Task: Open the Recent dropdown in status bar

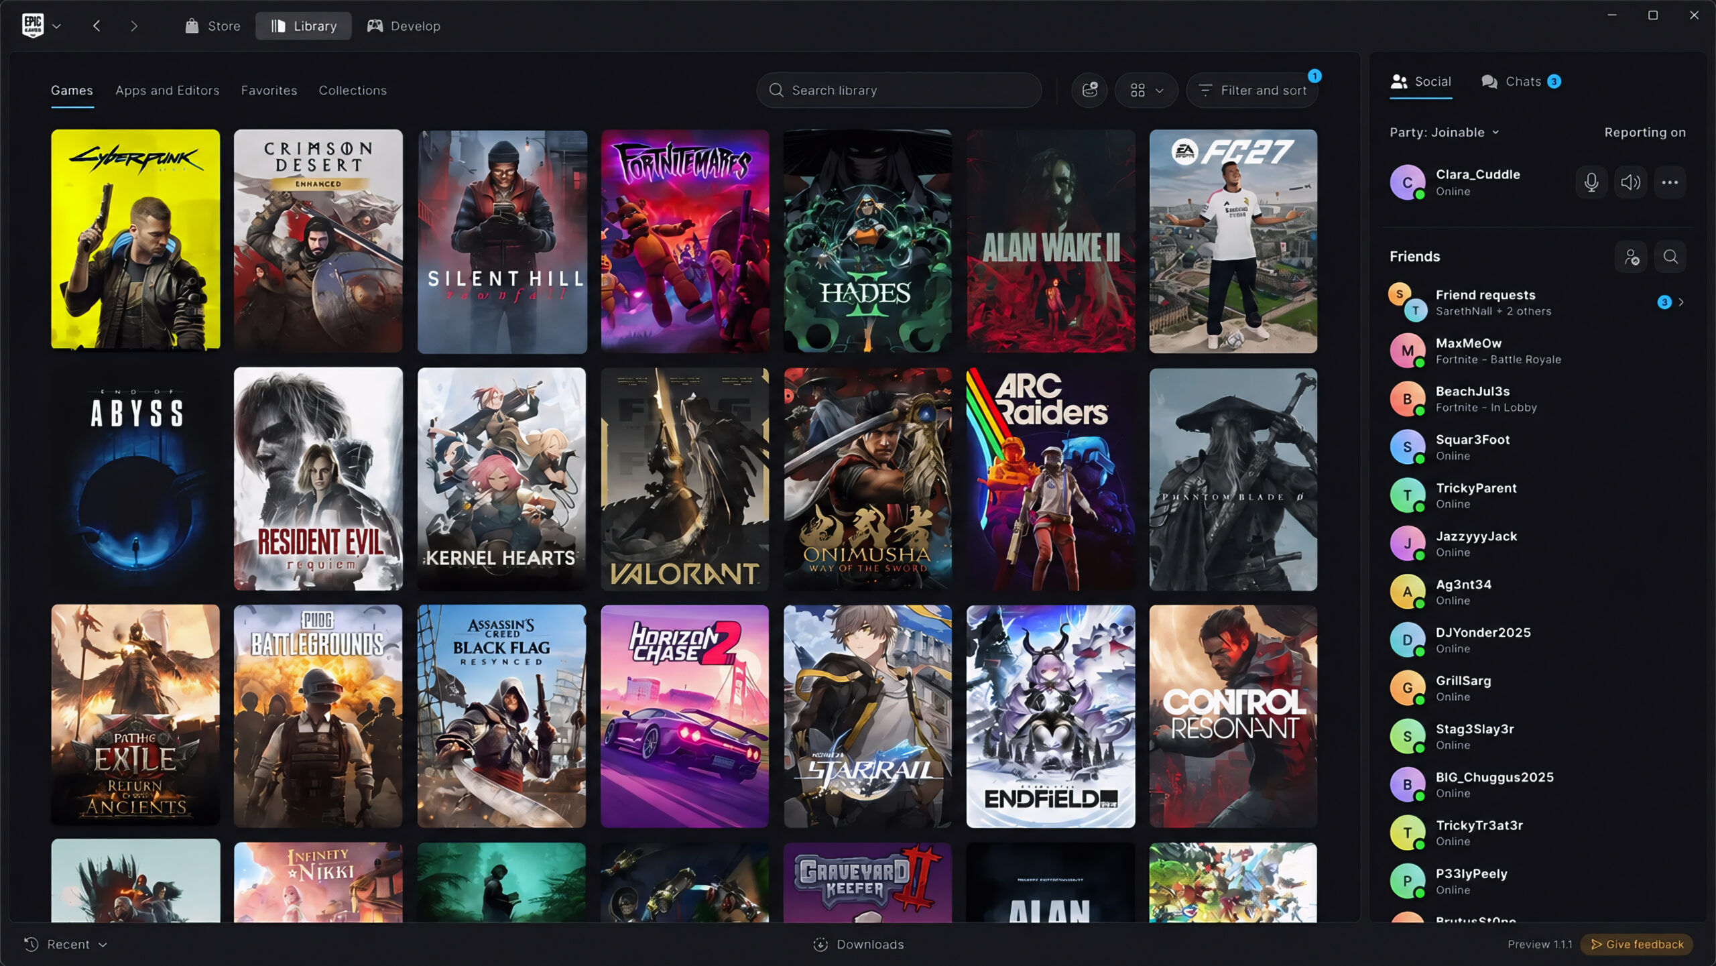Action: click(66, 945)
